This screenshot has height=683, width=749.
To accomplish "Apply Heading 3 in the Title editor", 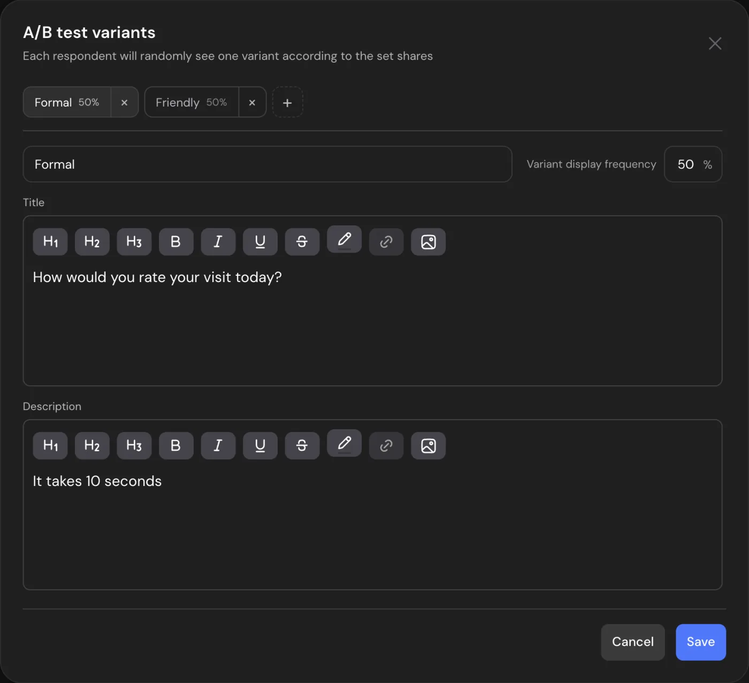I will pos(134,242).
